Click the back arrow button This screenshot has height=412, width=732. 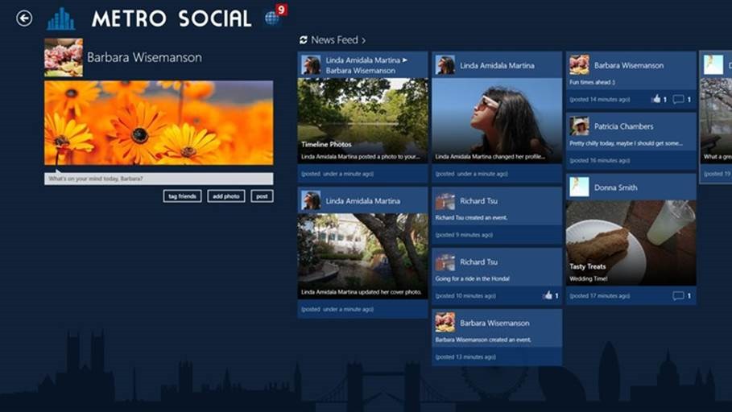[24, 18]
